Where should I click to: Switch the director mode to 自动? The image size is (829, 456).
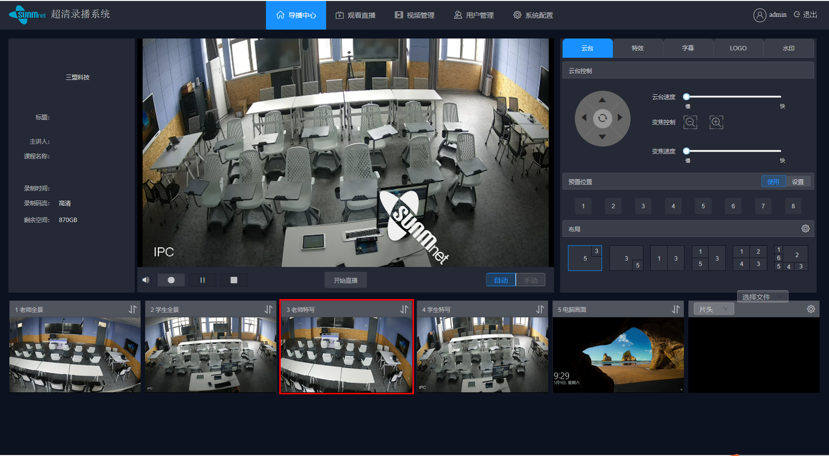[x=501, y=280]
